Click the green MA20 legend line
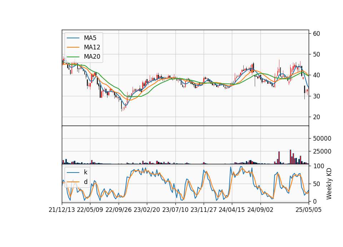The height and width of the screenshot is (247, 343). [73, 57]
